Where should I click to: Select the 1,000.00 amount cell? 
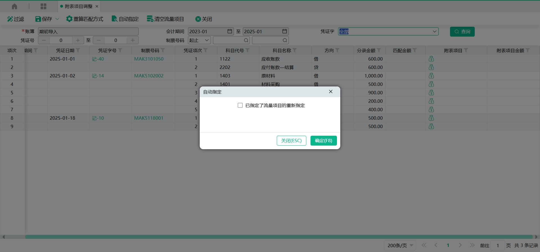pos(369,76)
